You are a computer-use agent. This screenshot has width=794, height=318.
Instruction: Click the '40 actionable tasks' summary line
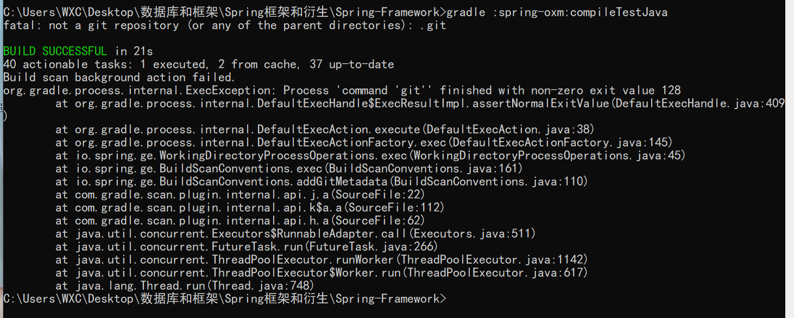coord(198,65)
